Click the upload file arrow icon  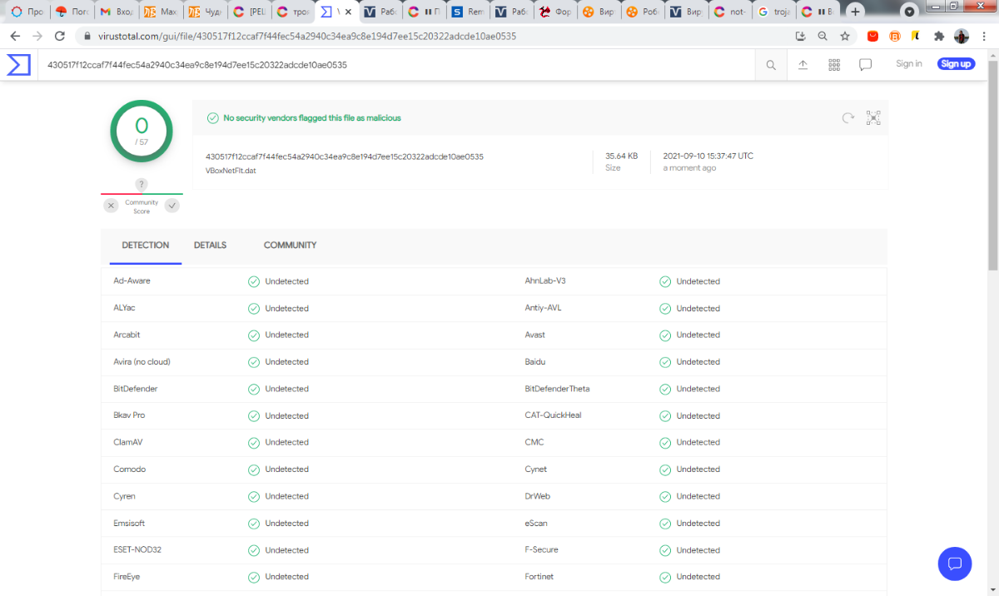tap(803, 65)
